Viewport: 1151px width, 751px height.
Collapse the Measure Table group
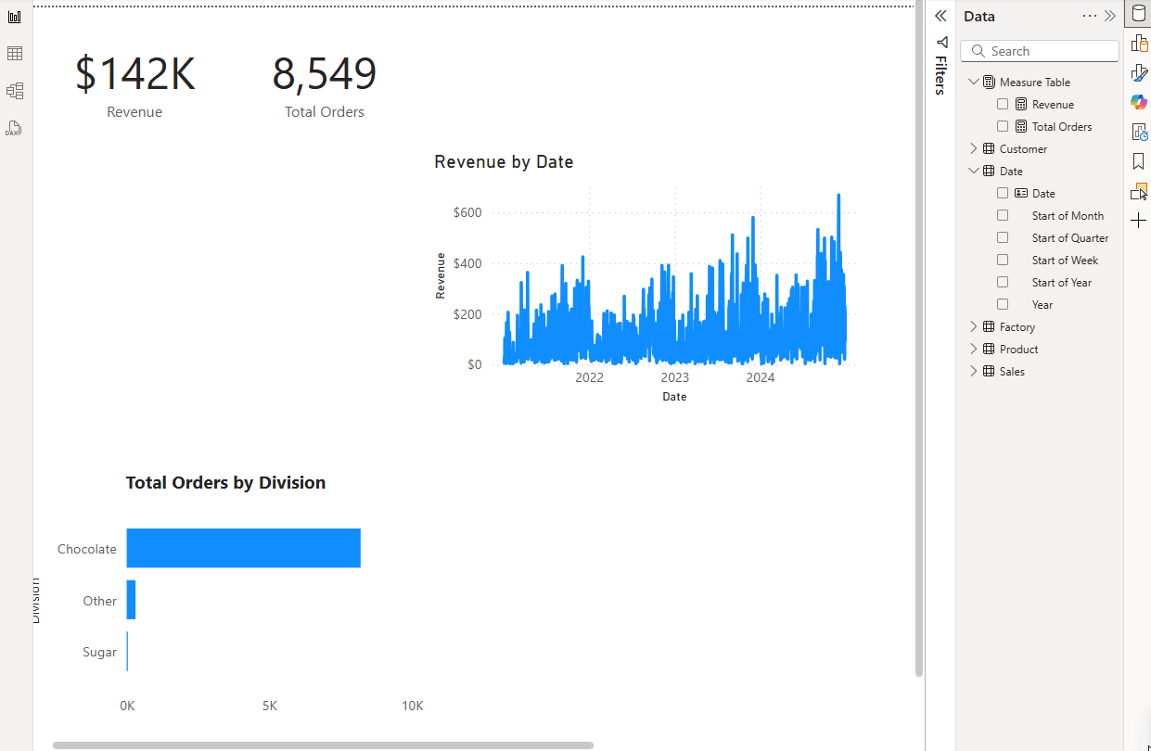[973, 83]
